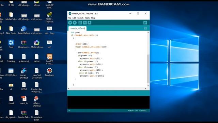Click the editor vertical scrollbar thumb

point(148,68)
